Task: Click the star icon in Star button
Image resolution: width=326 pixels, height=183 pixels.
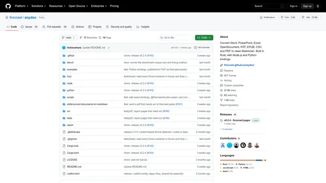Action: (303, 17)
